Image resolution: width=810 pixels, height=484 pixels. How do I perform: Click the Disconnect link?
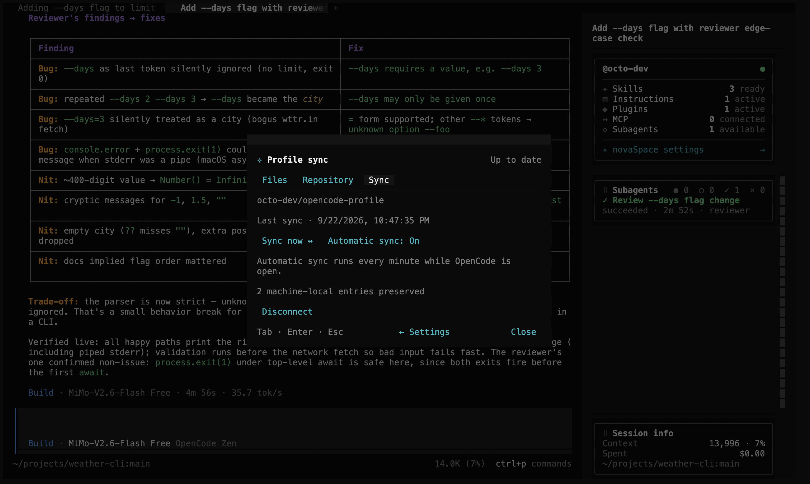pyautogui.click(x=287, y=312)
